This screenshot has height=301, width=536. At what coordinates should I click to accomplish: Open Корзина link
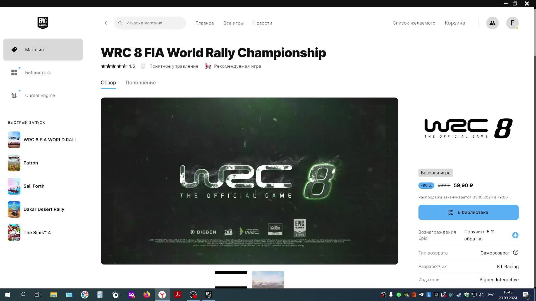pos(455,23)
